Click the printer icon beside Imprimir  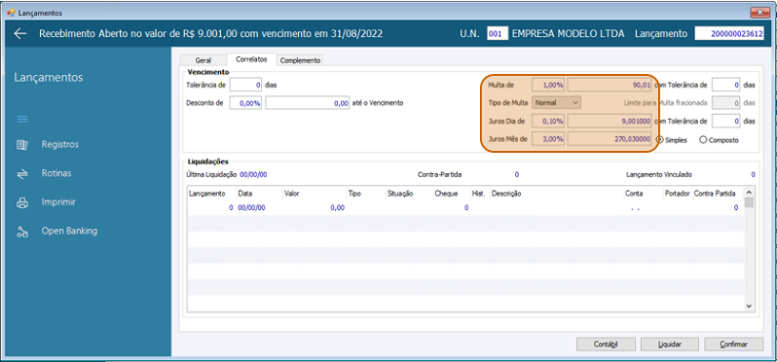click(x=22, y=202)
